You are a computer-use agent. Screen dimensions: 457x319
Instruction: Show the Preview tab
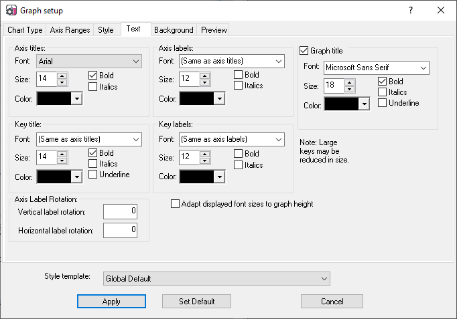pyautogui.click(x=214, y=30)
